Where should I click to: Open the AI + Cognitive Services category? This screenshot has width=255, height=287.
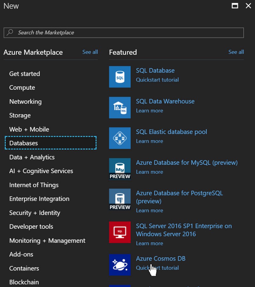tap(41, 171)
